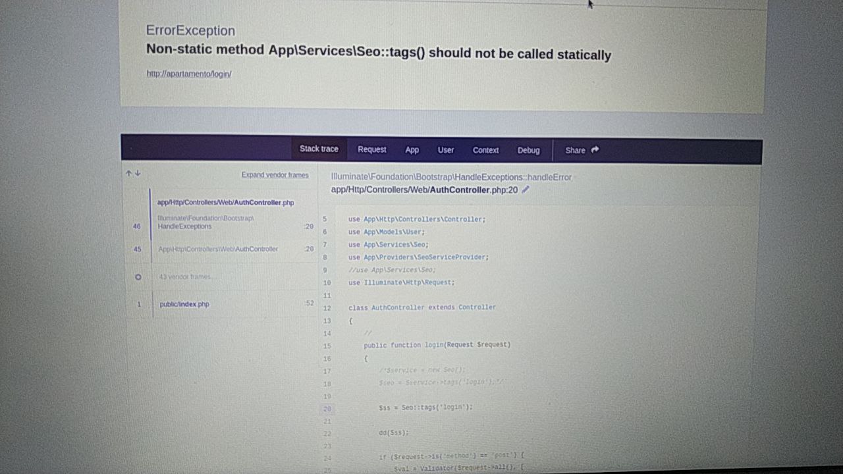Image resolution: width=843 pixels, height=474 pixels.
Task: Click the down arrow for next frame
Action: tap(138, 173)
